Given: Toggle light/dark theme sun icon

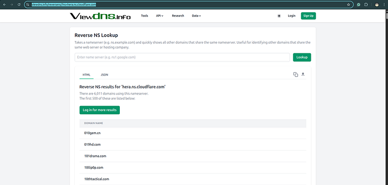Looking at the screenshot, I should [x=279, y=16].
